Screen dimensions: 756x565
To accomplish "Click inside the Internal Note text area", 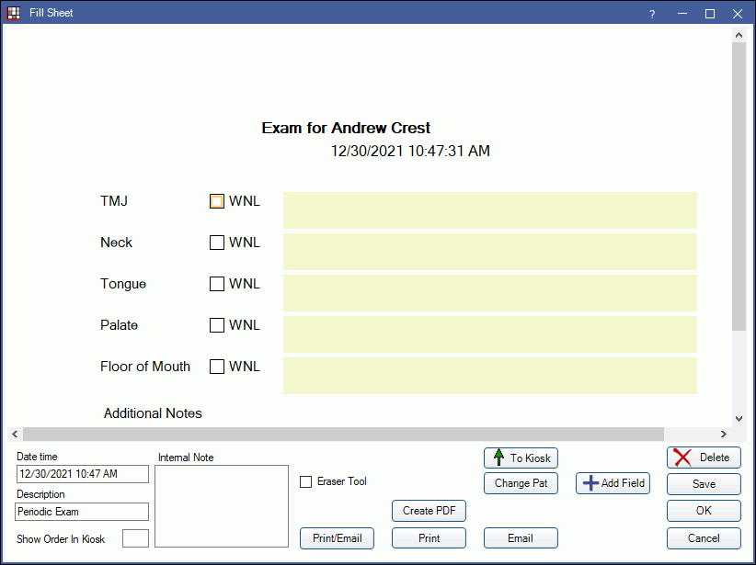I will (x=222, y=506).
